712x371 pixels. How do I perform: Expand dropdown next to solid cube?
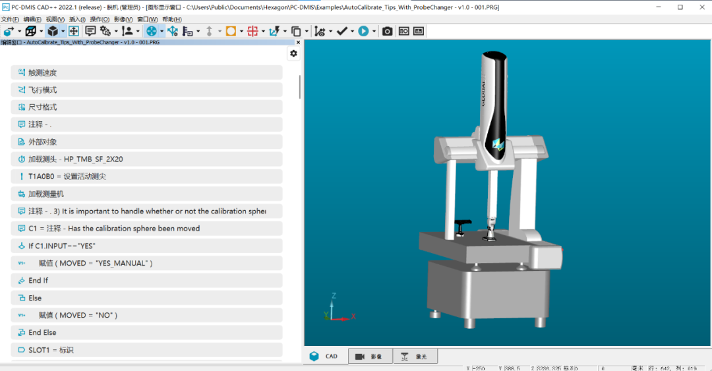click(63, 32)
